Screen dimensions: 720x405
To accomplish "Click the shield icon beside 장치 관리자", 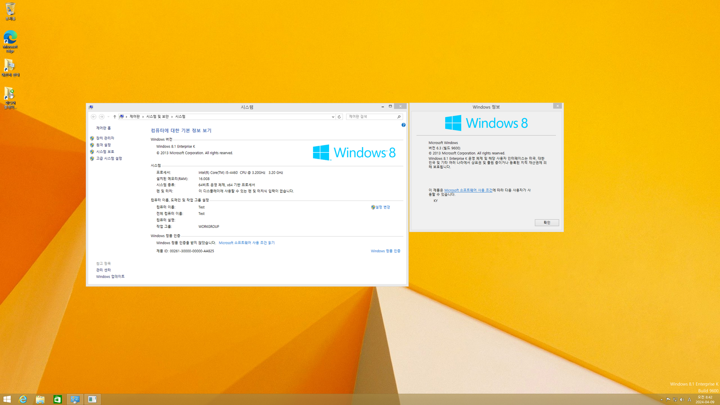I will [x=92, y=138].
